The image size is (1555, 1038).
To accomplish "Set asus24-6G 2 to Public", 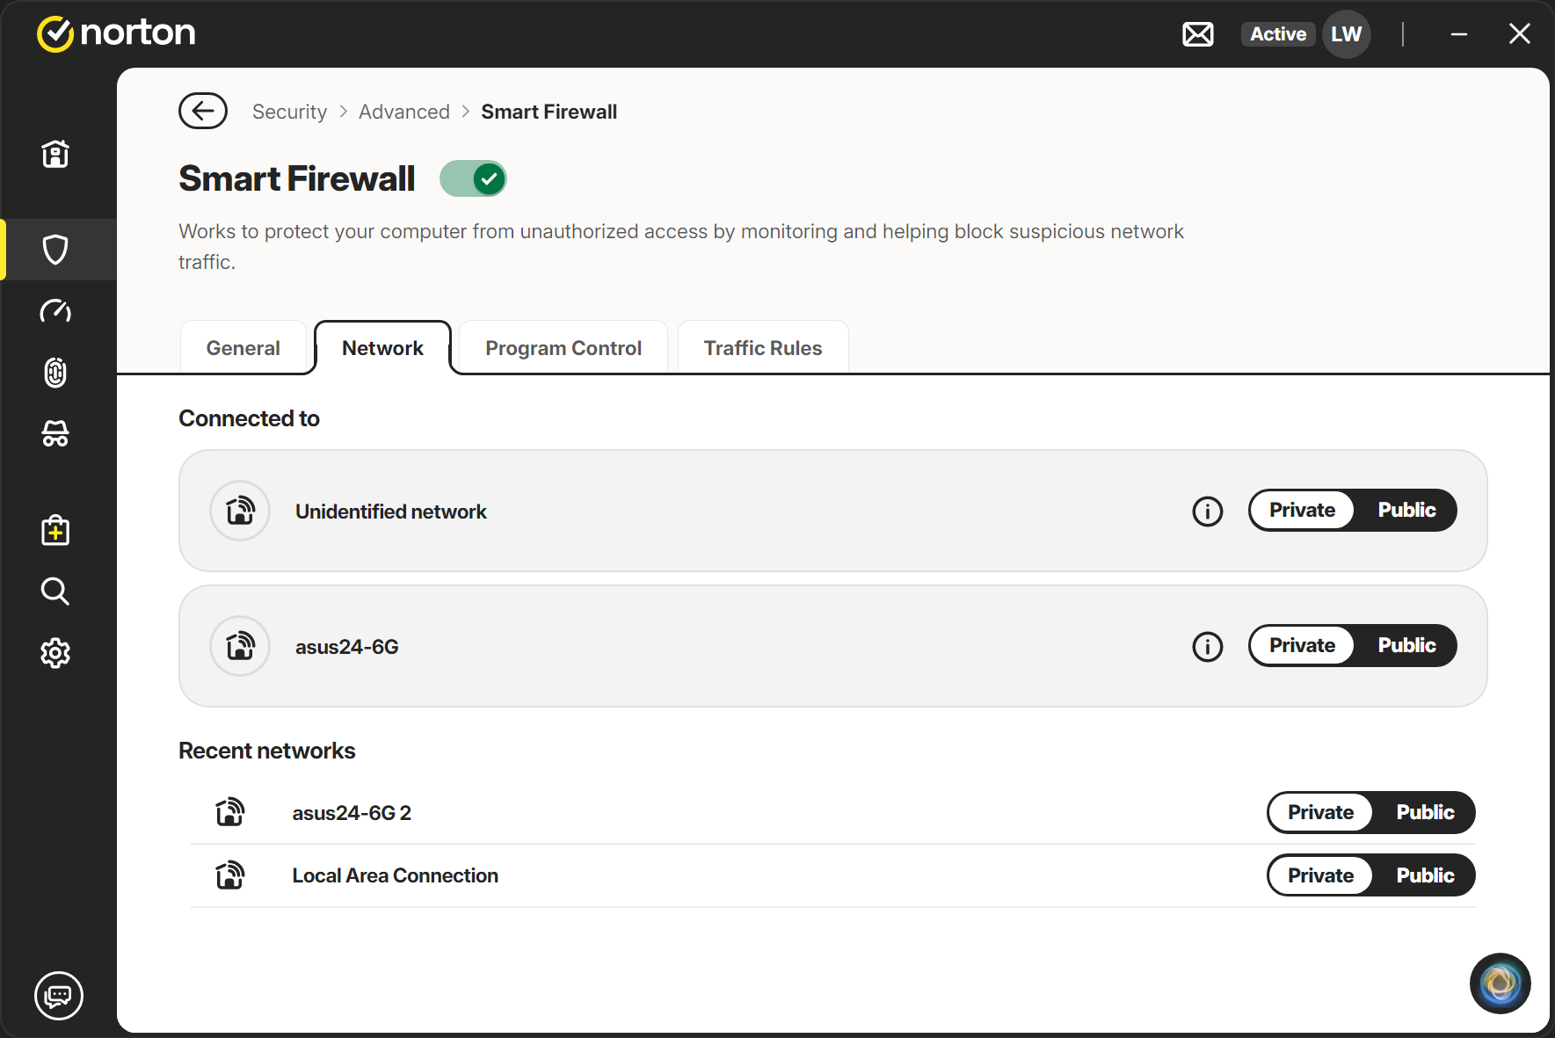I will [x=1425, y=812].
